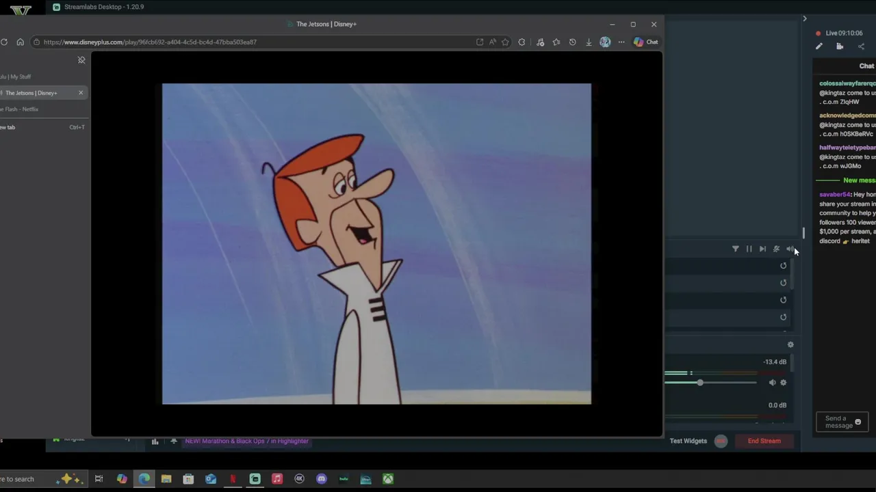Screen dimensions: 876x492
Task: Open Edge media control music icon
Action: (540, 42)
